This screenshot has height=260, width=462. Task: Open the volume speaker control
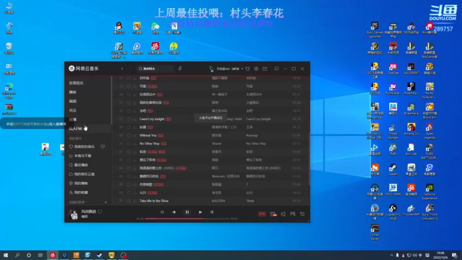pyautogui.click(x=283, y=214)
